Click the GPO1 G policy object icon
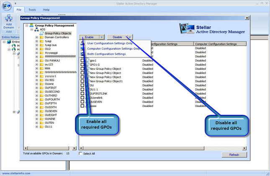 [87, 64]
